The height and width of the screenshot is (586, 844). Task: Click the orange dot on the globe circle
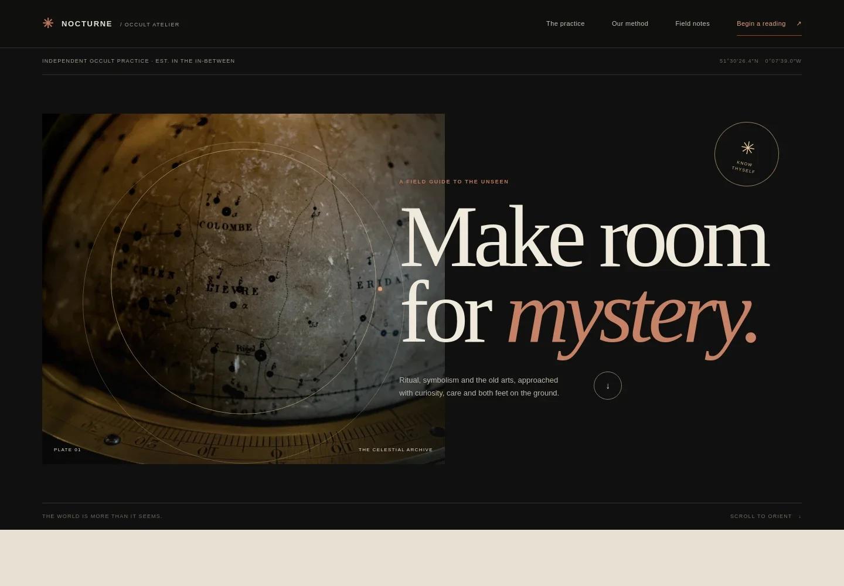pos(380,289)
